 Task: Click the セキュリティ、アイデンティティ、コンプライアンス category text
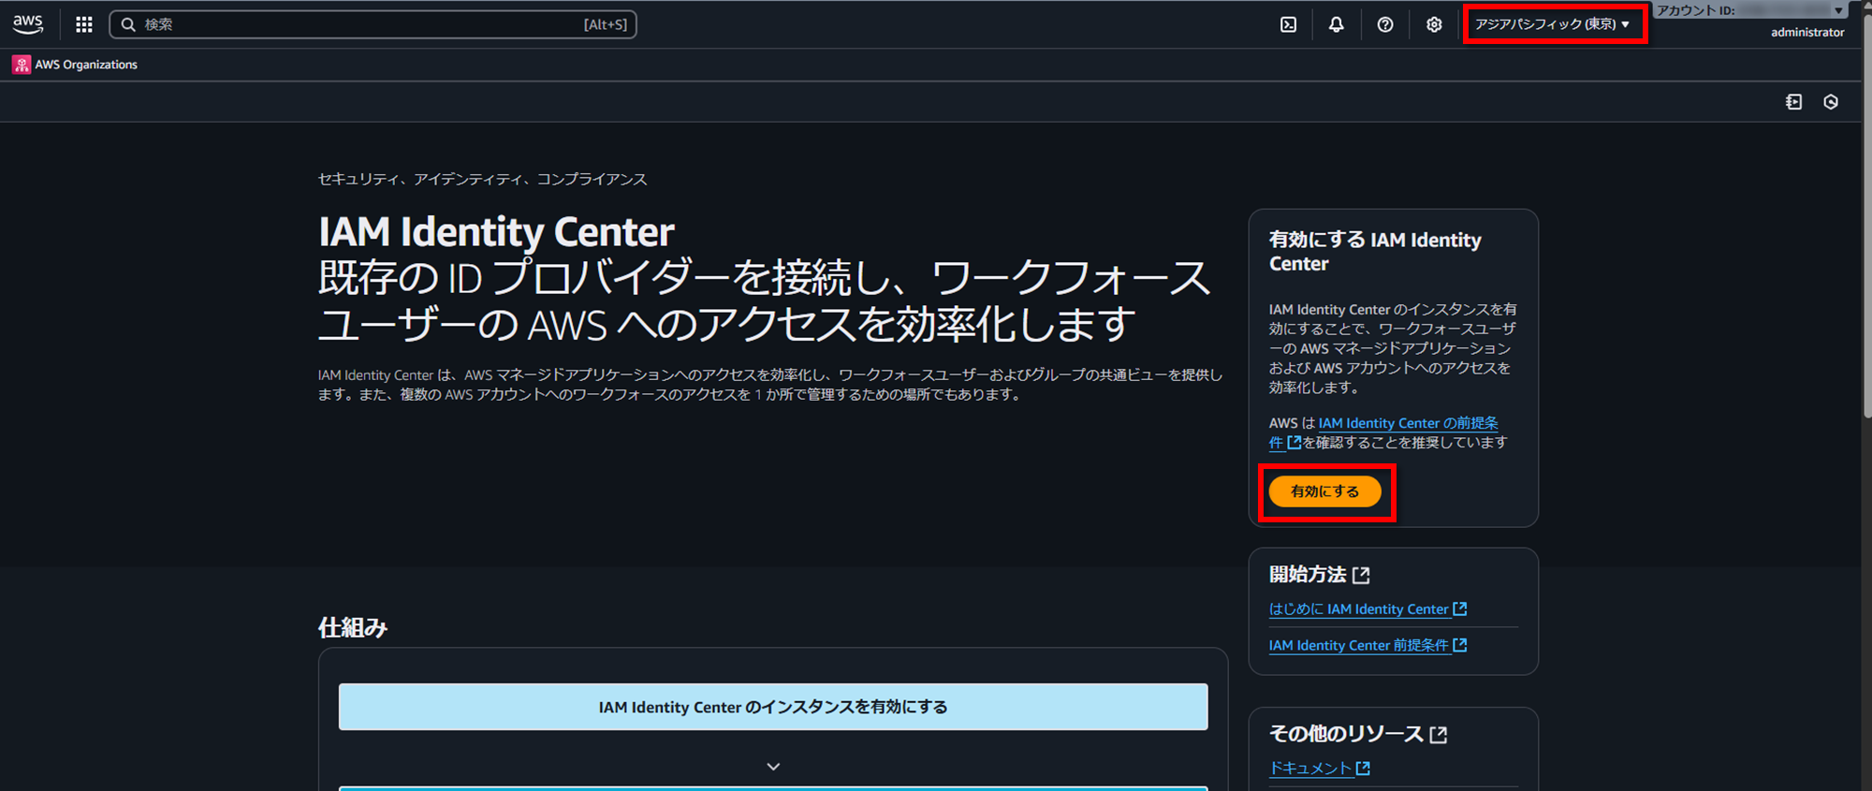tap(482, 179)
